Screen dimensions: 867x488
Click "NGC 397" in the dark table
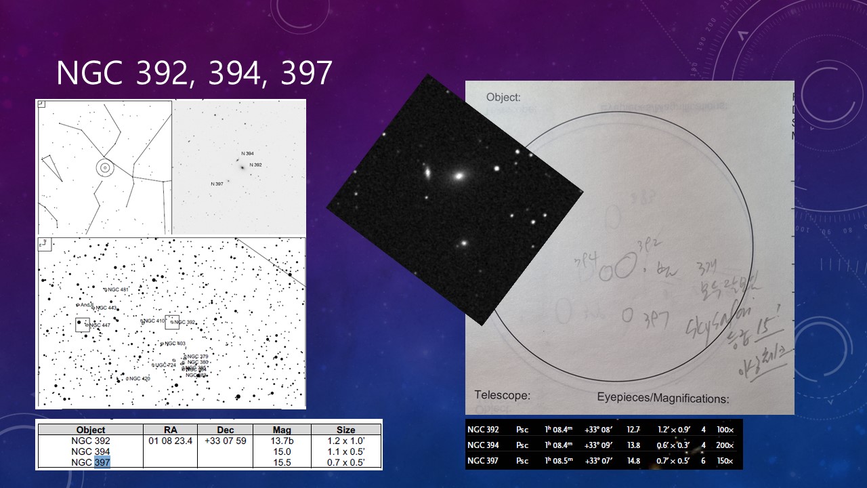coord(484,462)
